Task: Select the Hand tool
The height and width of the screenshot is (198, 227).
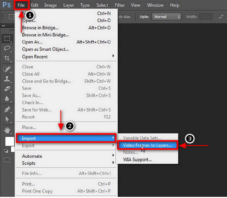Action: pos(7,130)
